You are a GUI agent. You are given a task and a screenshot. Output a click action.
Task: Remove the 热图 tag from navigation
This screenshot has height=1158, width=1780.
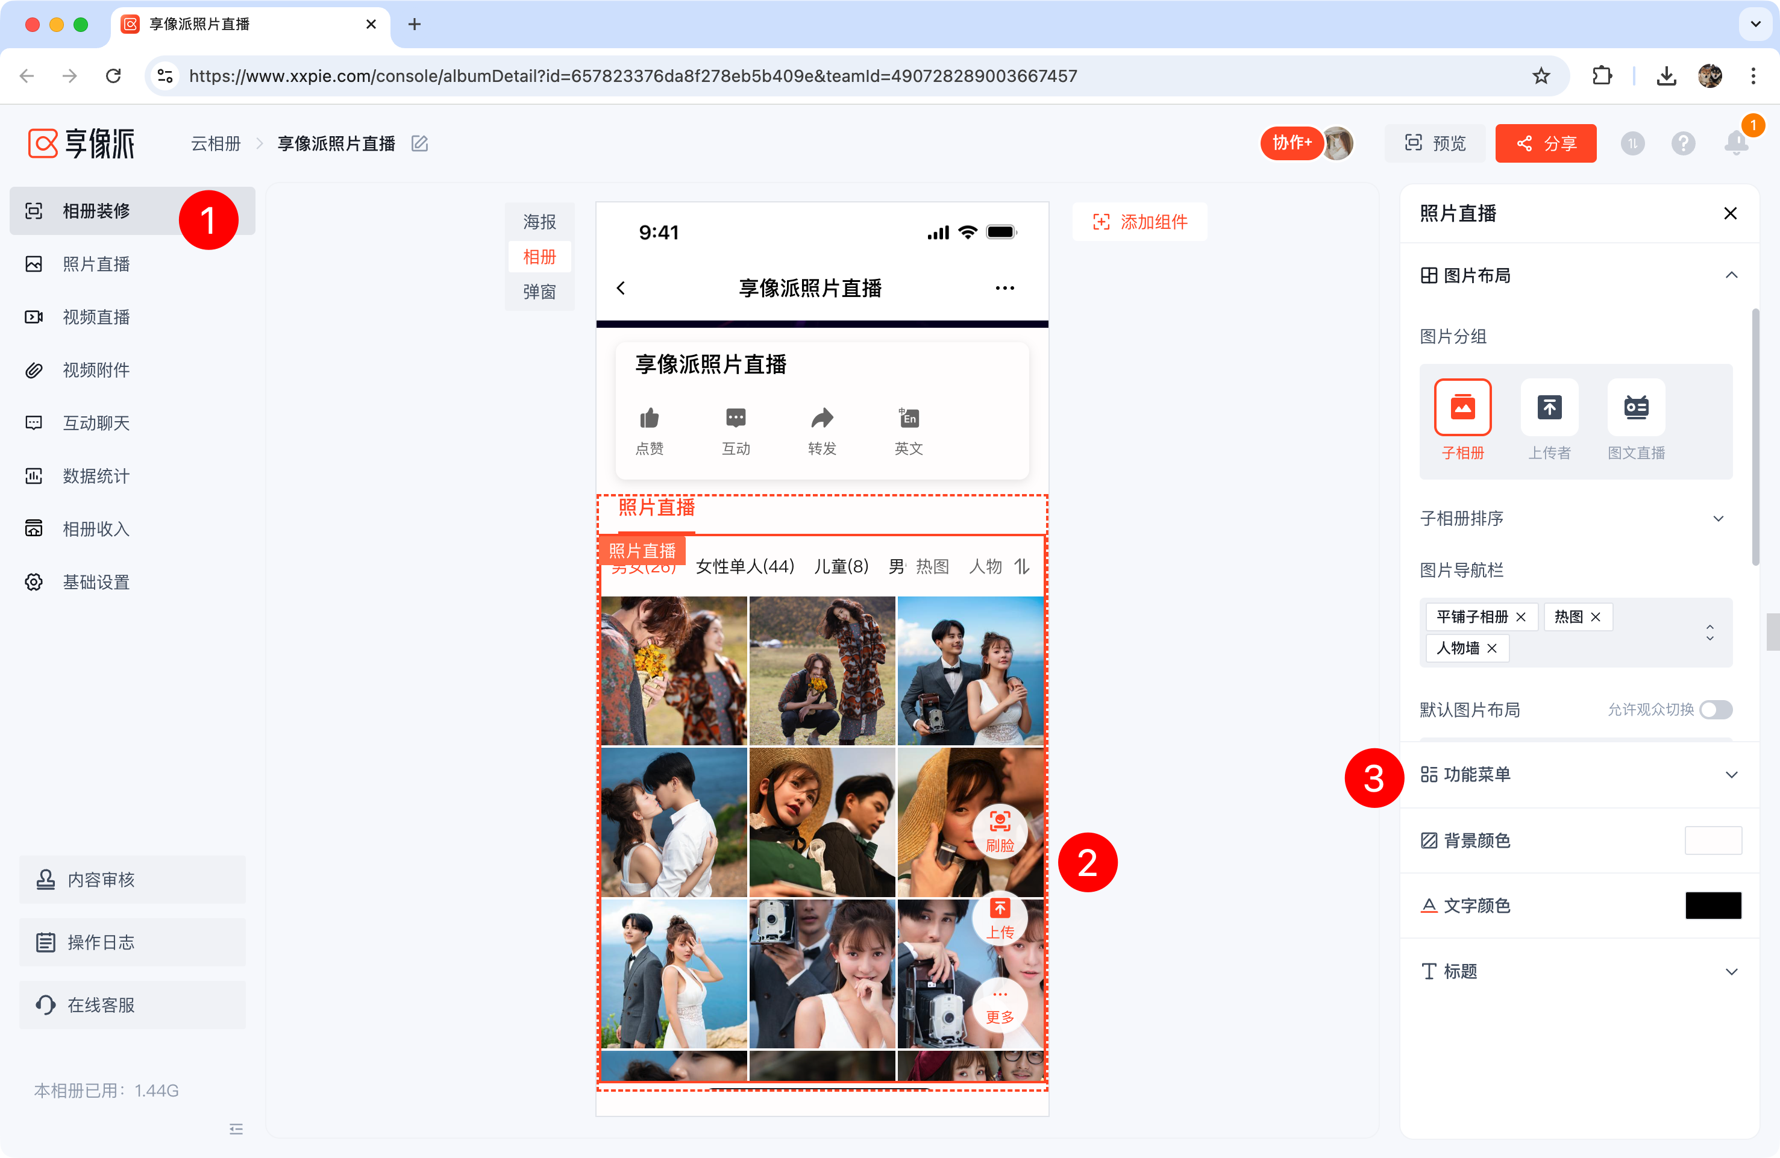point(1596,617)
